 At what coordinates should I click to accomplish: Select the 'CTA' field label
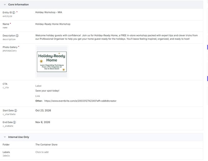tap(5, 84)
